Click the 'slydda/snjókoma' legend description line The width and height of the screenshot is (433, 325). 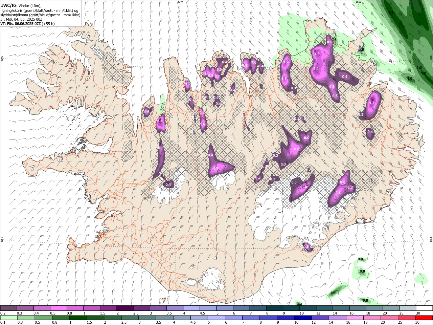click(40, 15)
